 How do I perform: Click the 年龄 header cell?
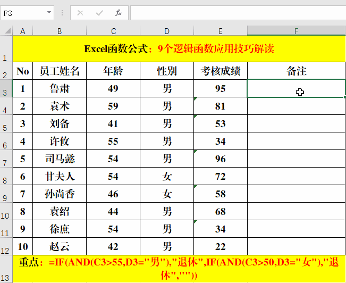113,71
